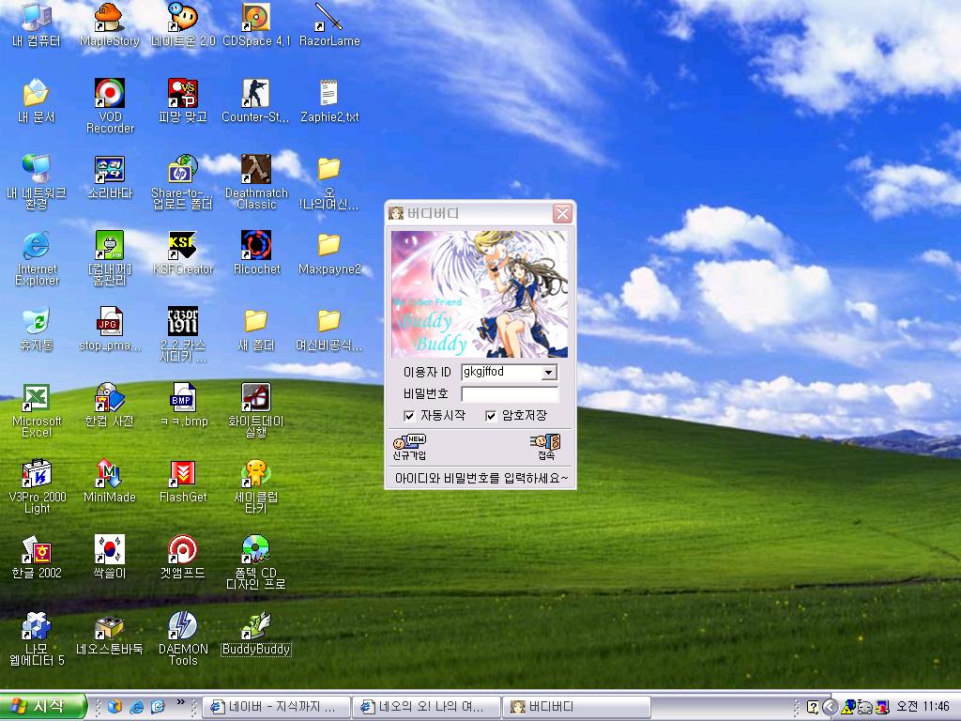961x721 pixels.
Task: Toggle the 암호저장 checkbox
Action: click(491, 416)
